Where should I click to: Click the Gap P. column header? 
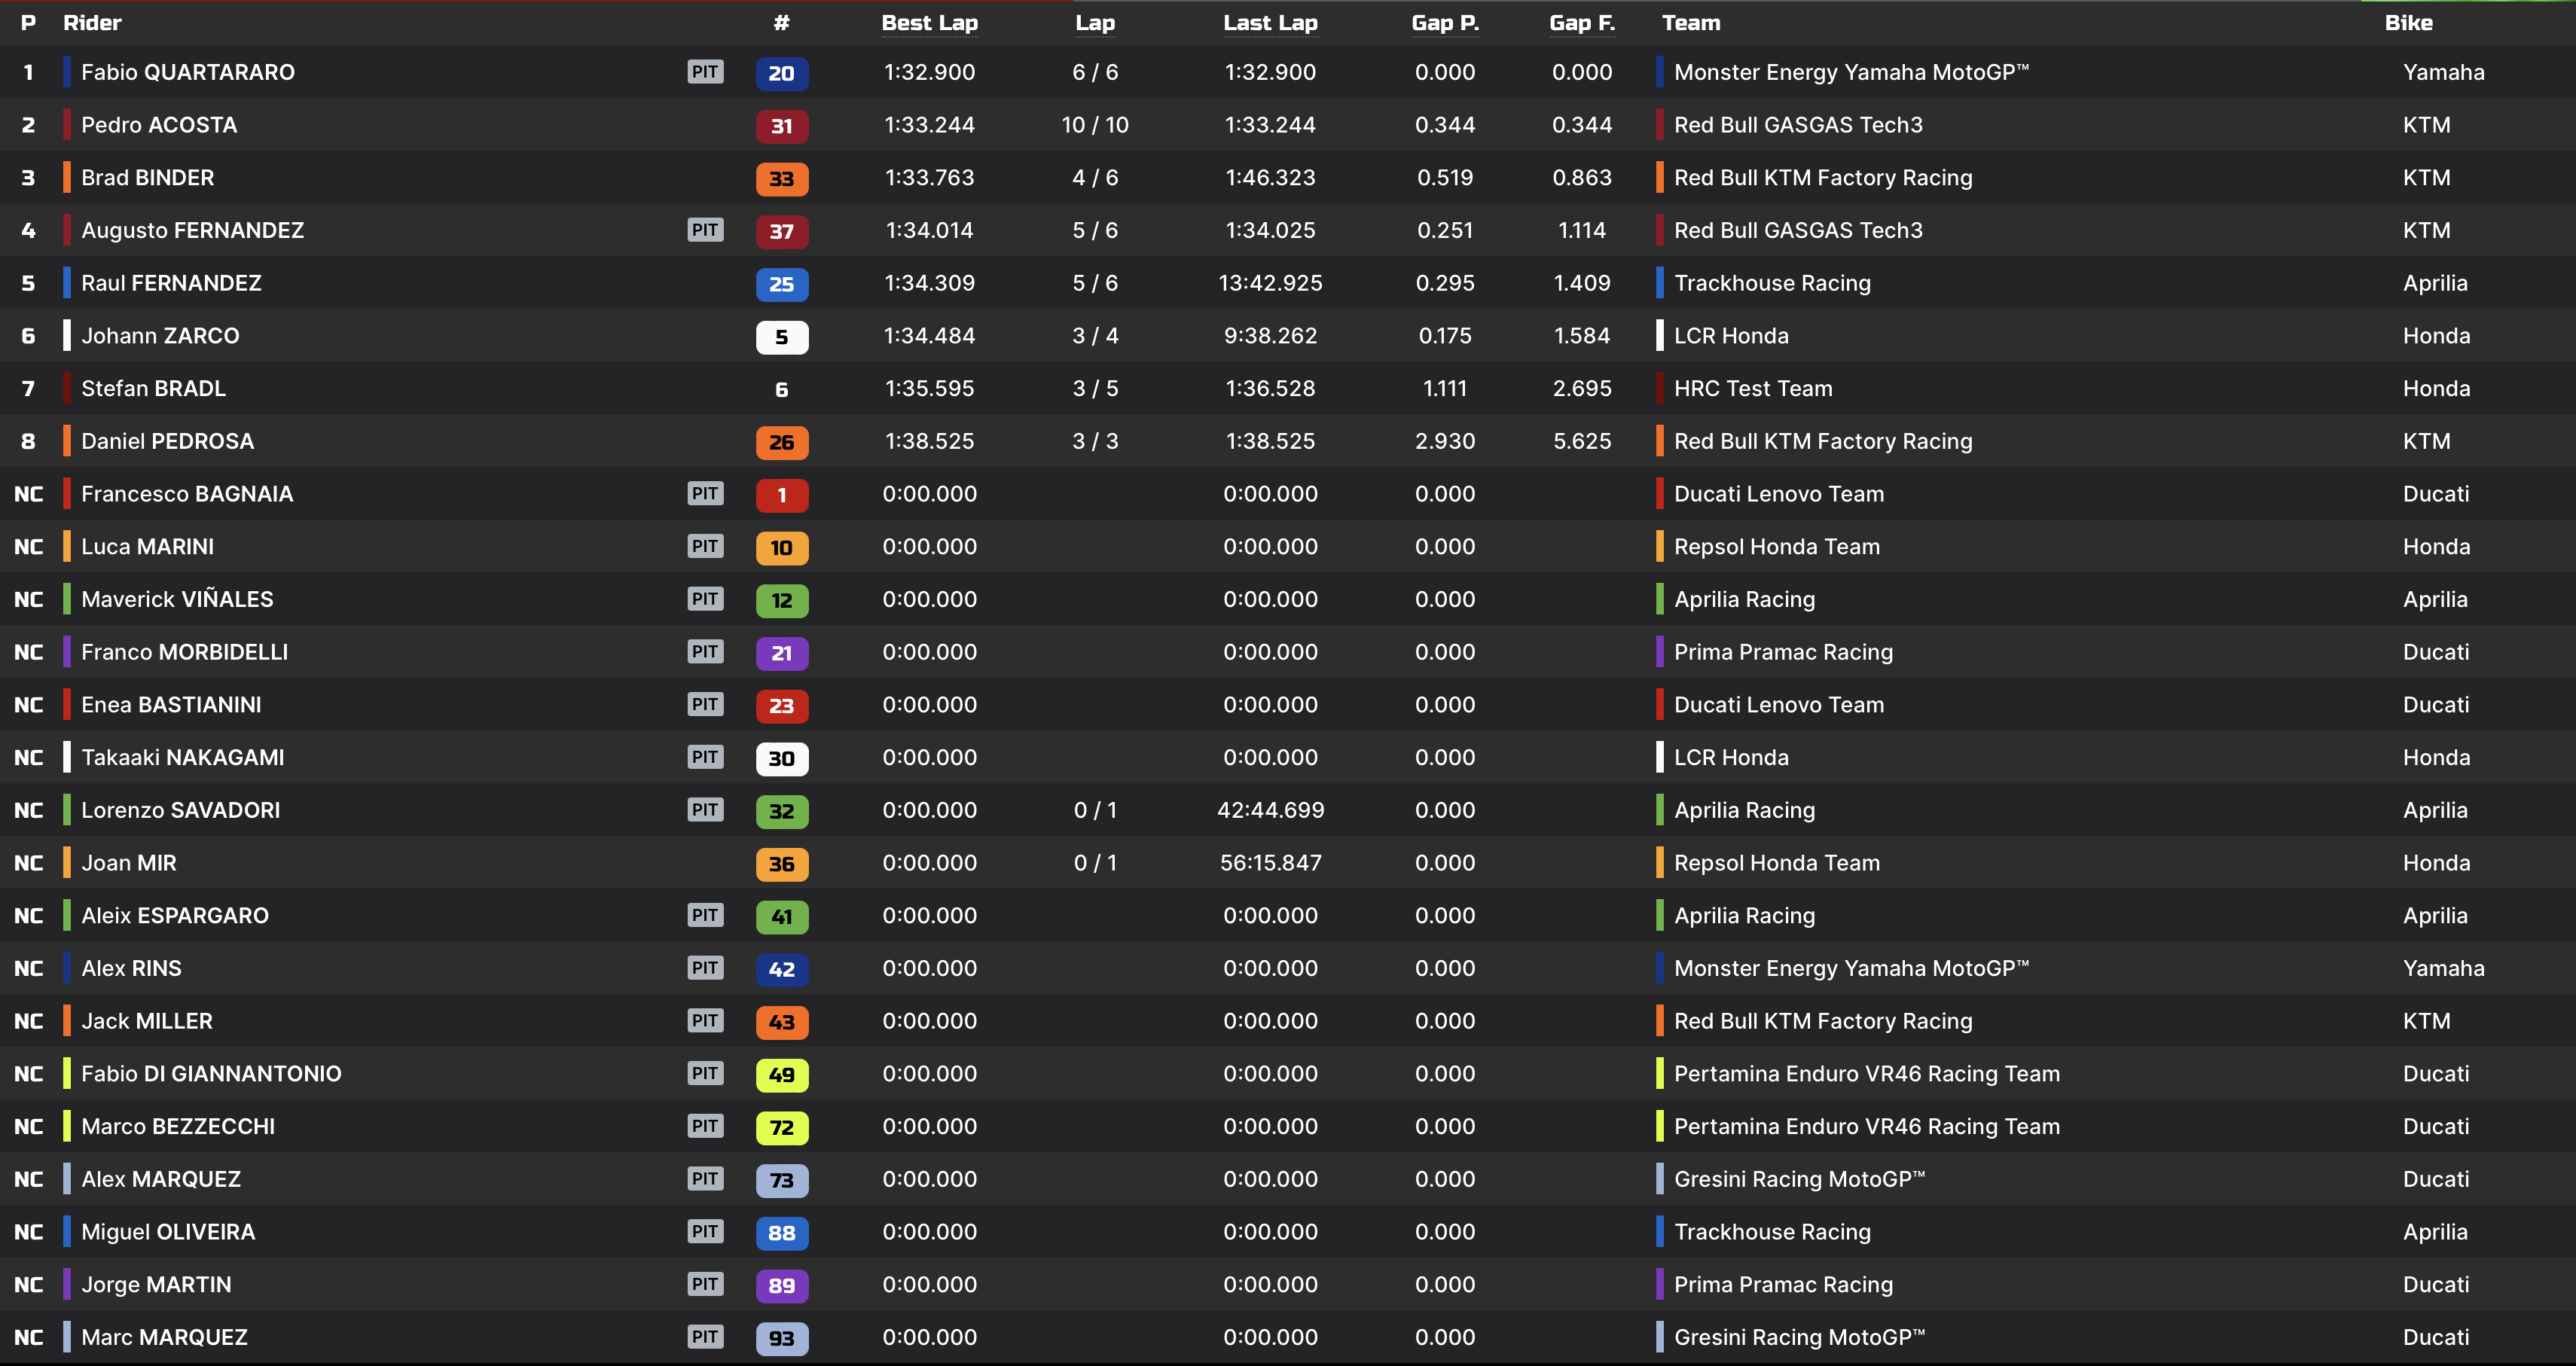pos(1444,23)
